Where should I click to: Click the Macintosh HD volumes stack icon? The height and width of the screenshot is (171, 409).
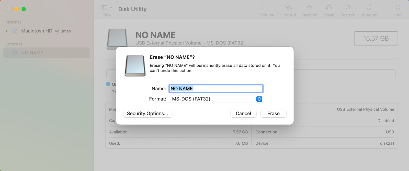15,31
